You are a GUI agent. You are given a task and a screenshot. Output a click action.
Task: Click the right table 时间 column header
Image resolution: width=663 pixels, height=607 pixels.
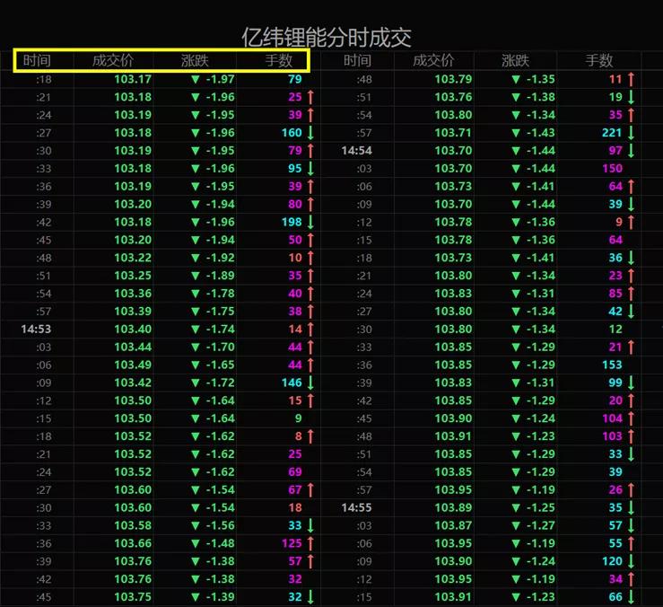coord(357,60)
